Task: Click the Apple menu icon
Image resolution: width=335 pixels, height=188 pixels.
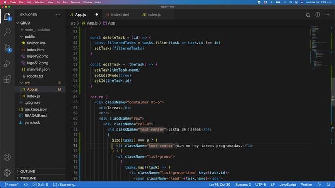Action: click(5, 2)
